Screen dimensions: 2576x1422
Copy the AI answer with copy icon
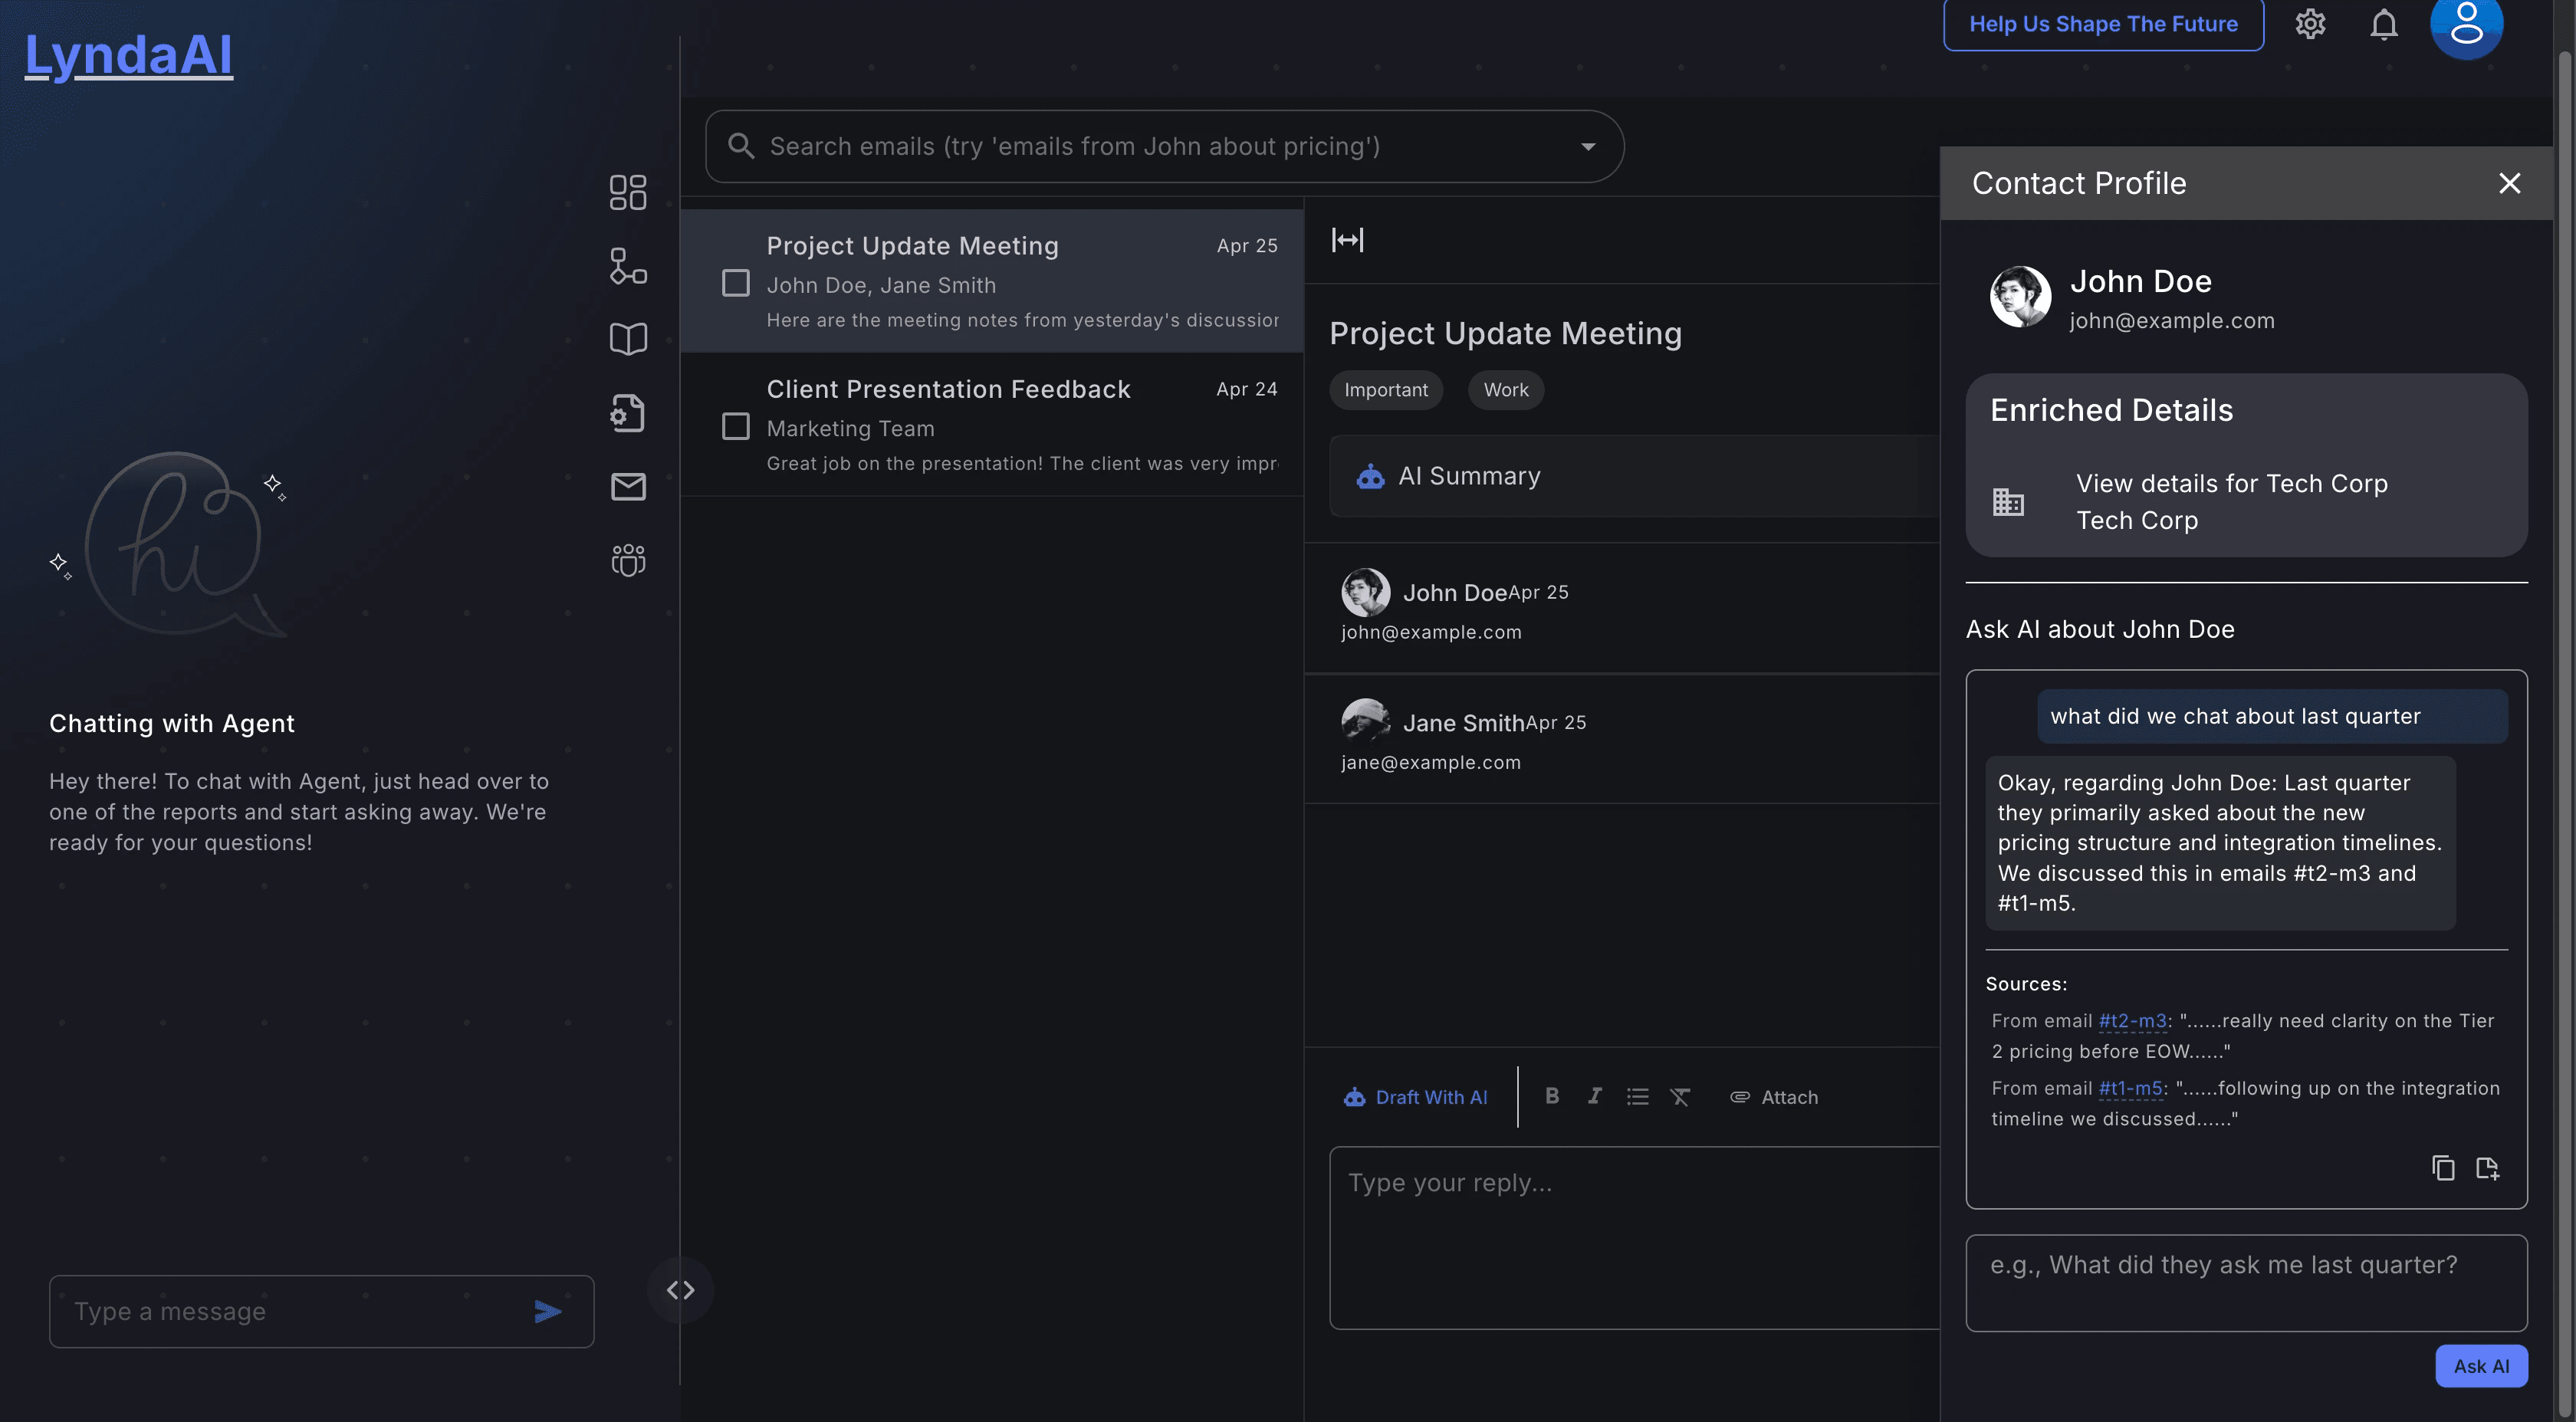(x=2443, y=1168)
